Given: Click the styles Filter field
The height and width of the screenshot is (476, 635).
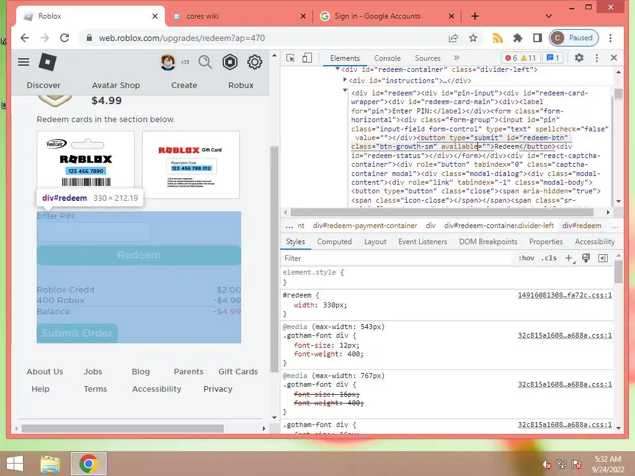Looking at the screenshot, I should pyautogui.click(x=397, y=258).
